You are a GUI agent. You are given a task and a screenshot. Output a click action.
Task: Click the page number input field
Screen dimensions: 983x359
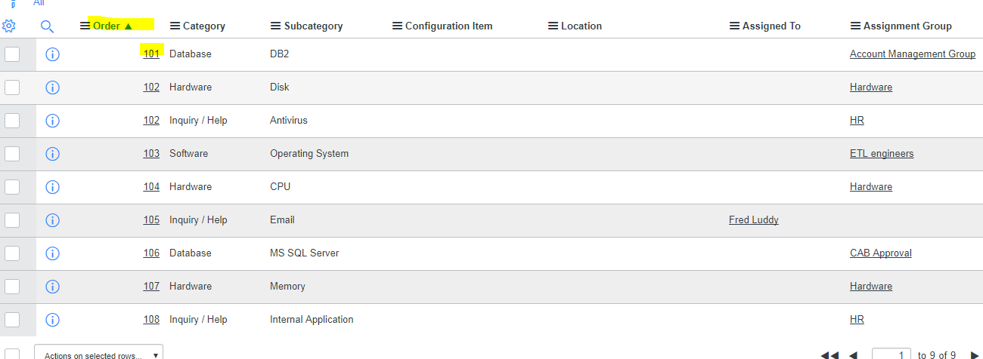click(x=891, y=354)
